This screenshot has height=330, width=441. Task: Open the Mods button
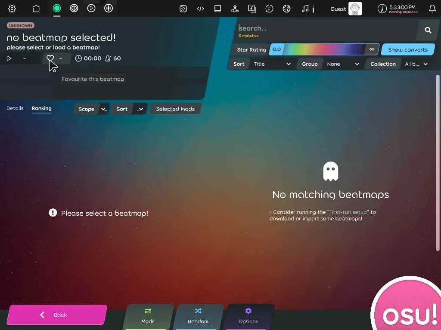coord(148,317)
